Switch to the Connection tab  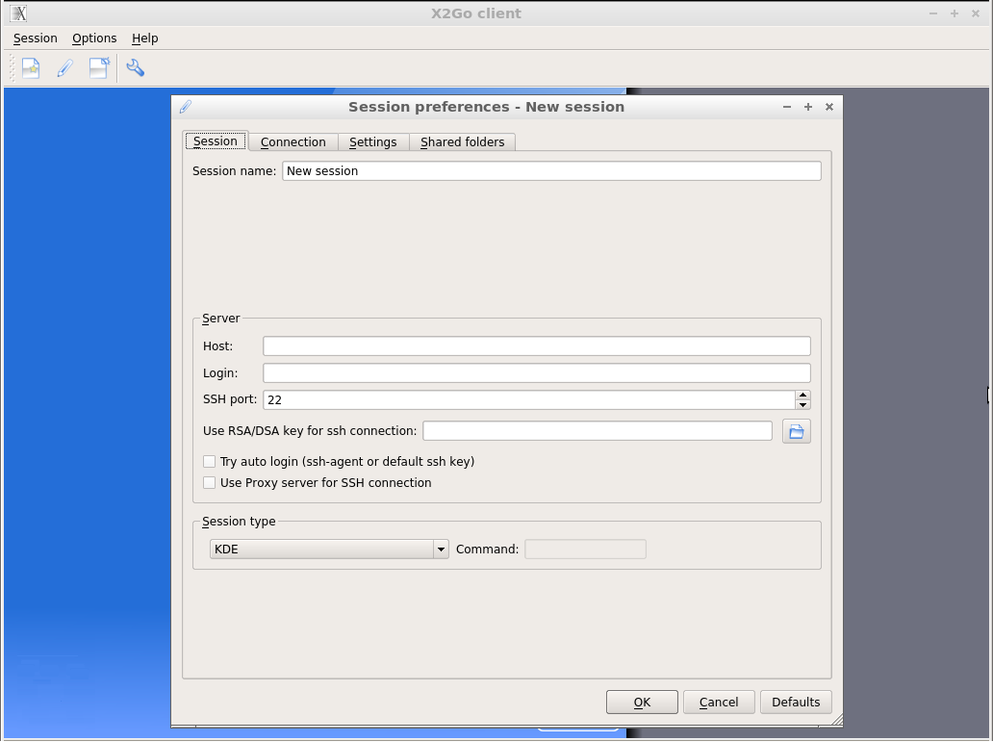click(293, 142)
